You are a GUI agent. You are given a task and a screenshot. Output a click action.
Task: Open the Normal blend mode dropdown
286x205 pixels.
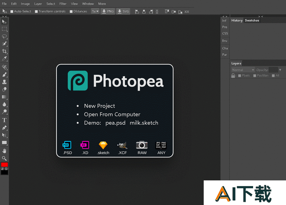pos(243,70)
